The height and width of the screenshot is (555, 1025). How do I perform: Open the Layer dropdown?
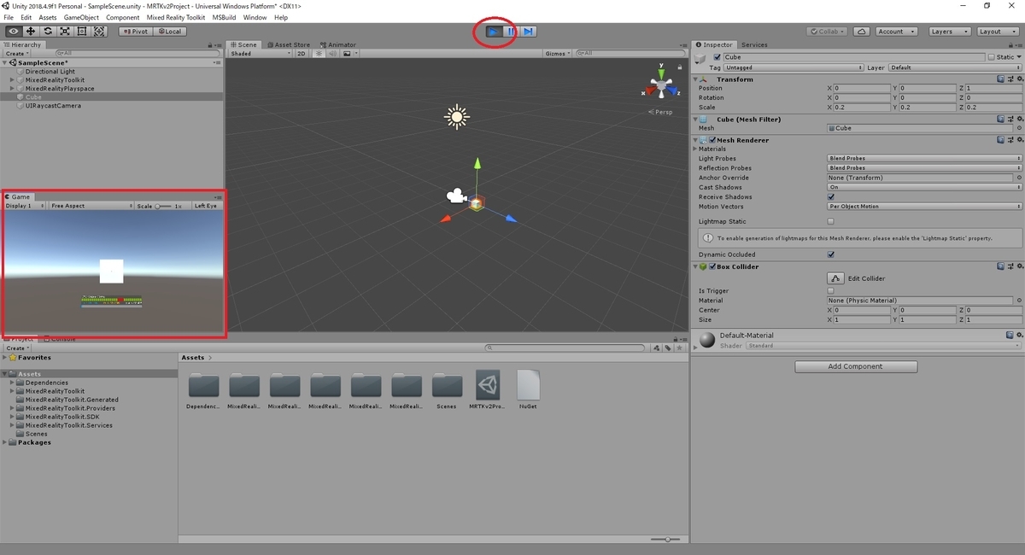tap(955, 67)
